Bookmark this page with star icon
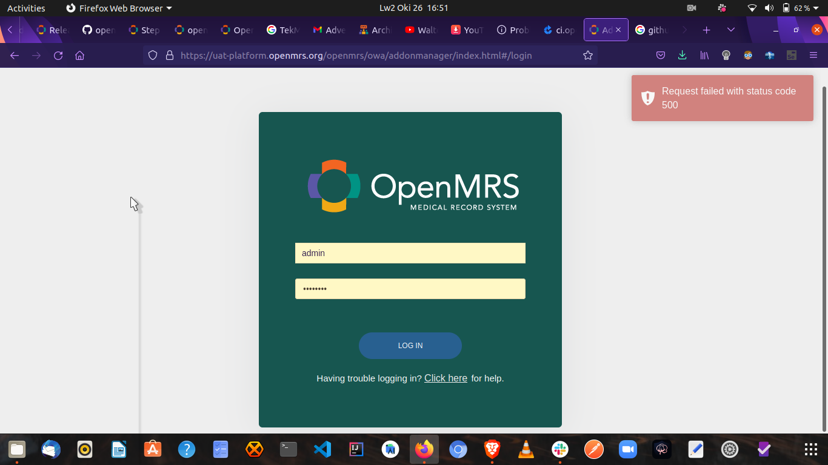The height and width of the screenshot is (465, 828). 587,55
